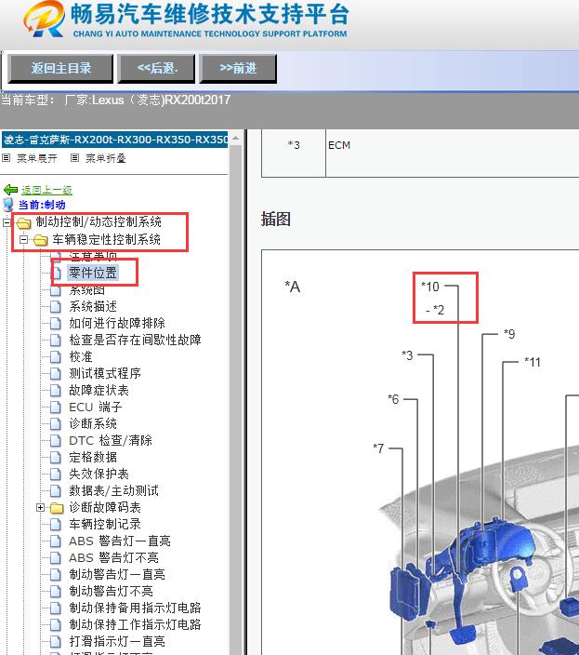Click the 故障症状表 document icon
This screenshot has width=579, height=655.
point(56,391)
